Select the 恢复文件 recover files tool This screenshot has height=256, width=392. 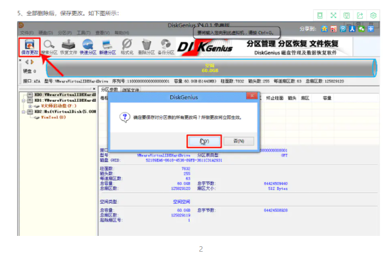pos(69,47)
